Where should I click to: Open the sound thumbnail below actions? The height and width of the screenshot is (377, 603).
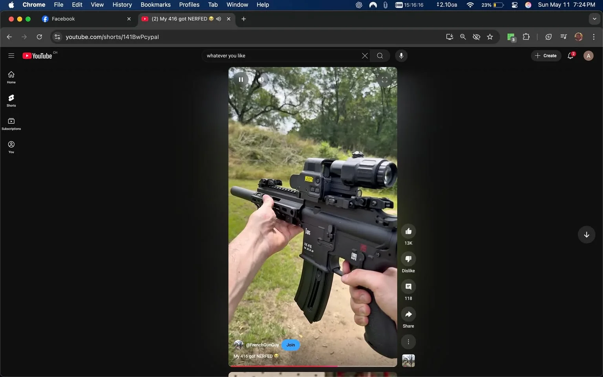(x=408, y=361)
